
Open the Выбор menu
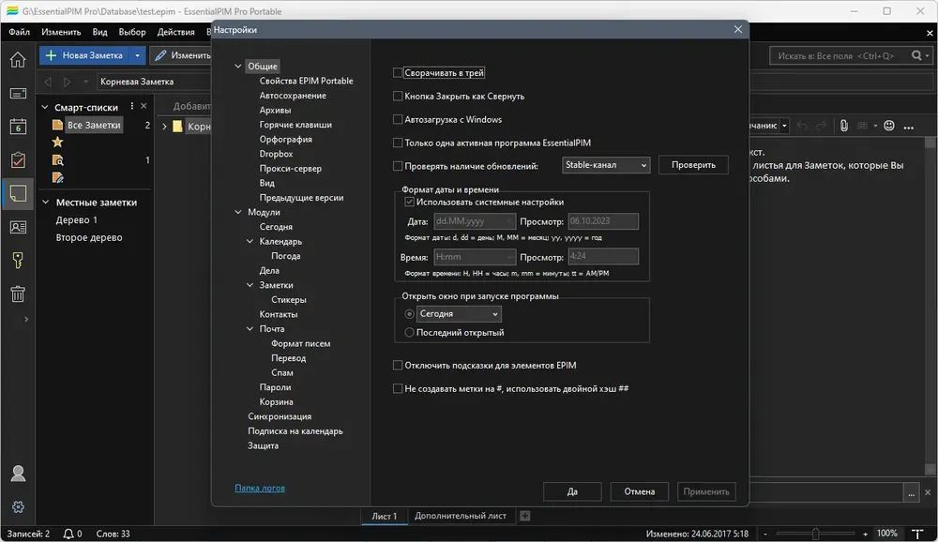[x=132, y=32]
